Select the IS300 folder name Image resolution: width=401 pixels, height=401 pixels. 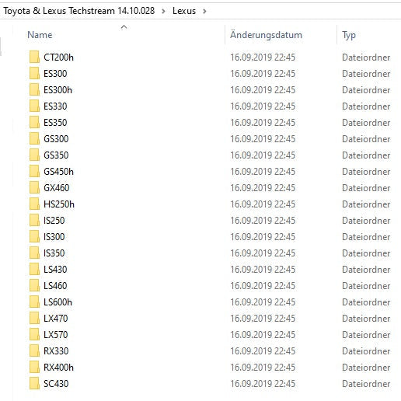coord(54,237)
